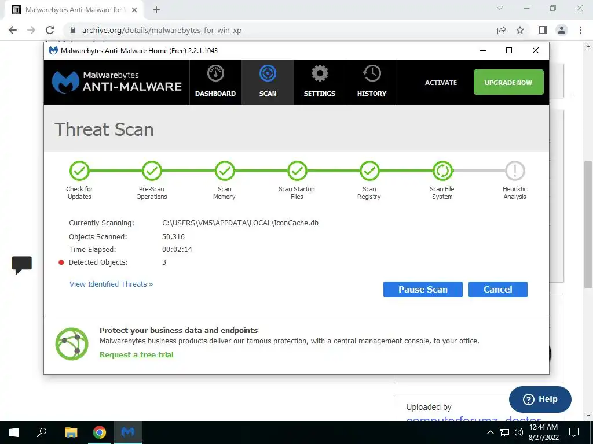Click the Check for Updates step checkmark
This screenshot has width=593, height=444.
(x=79, y=171)
